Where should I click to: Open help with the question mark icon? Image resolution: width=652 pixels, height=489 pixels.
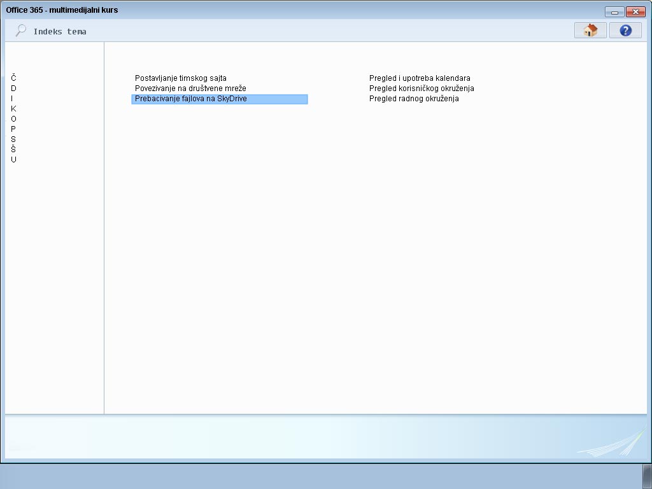pos(625,31)
